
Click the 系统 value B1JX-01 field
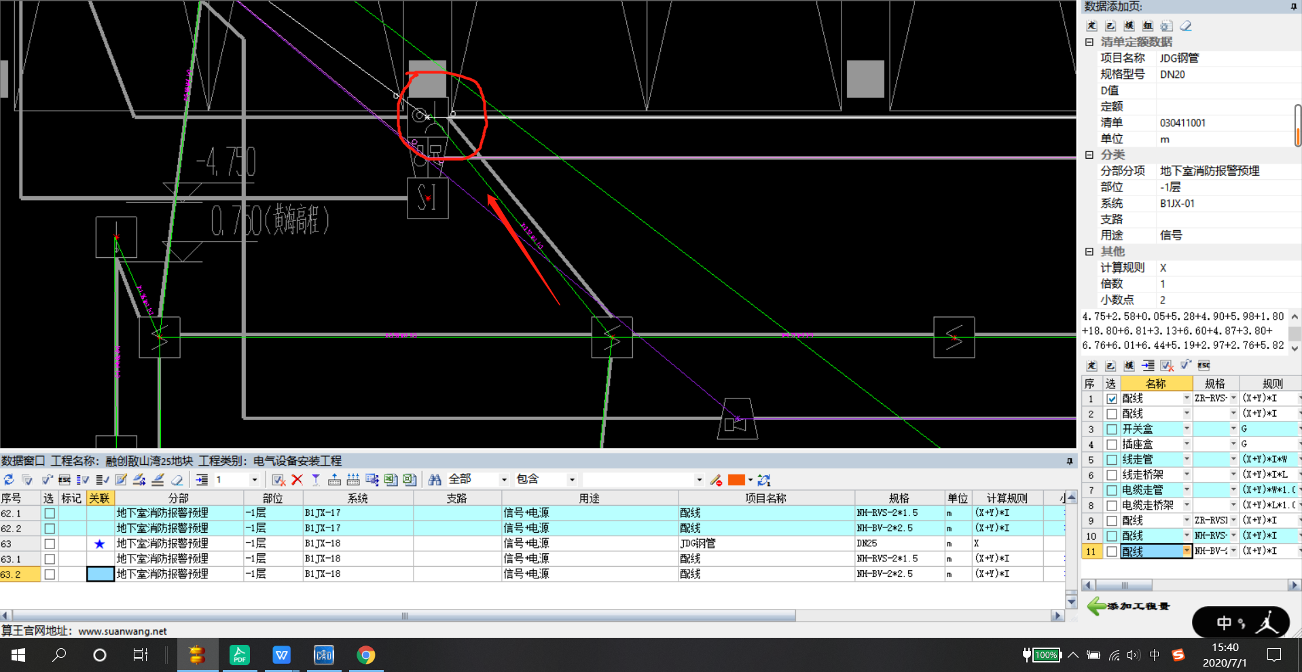click(x=1229, y=204)
